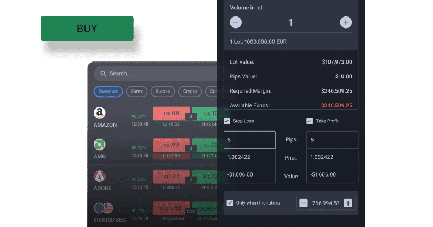Click the AMD low value L:120.09
This screenshot has height=227, width=433.
(x=171, y=156)
